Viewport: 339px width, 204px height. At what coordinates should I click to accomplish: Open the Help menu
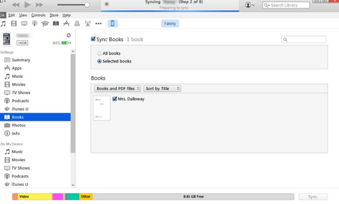(x=67, y=15)
